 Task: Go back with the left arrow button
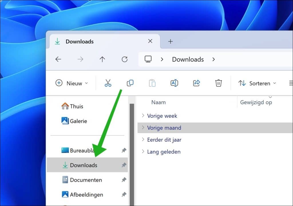[58, 59]
